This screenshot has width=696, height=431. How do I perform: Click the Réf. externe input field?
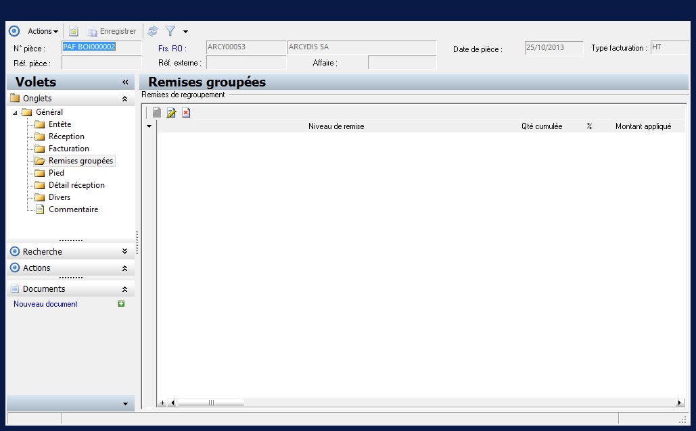(246, 63)
